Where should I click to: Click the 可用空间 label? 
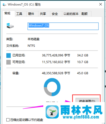[x=19, y=62]
